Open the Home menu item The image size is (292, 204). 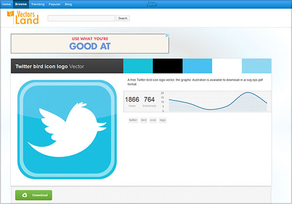(6, 4)
